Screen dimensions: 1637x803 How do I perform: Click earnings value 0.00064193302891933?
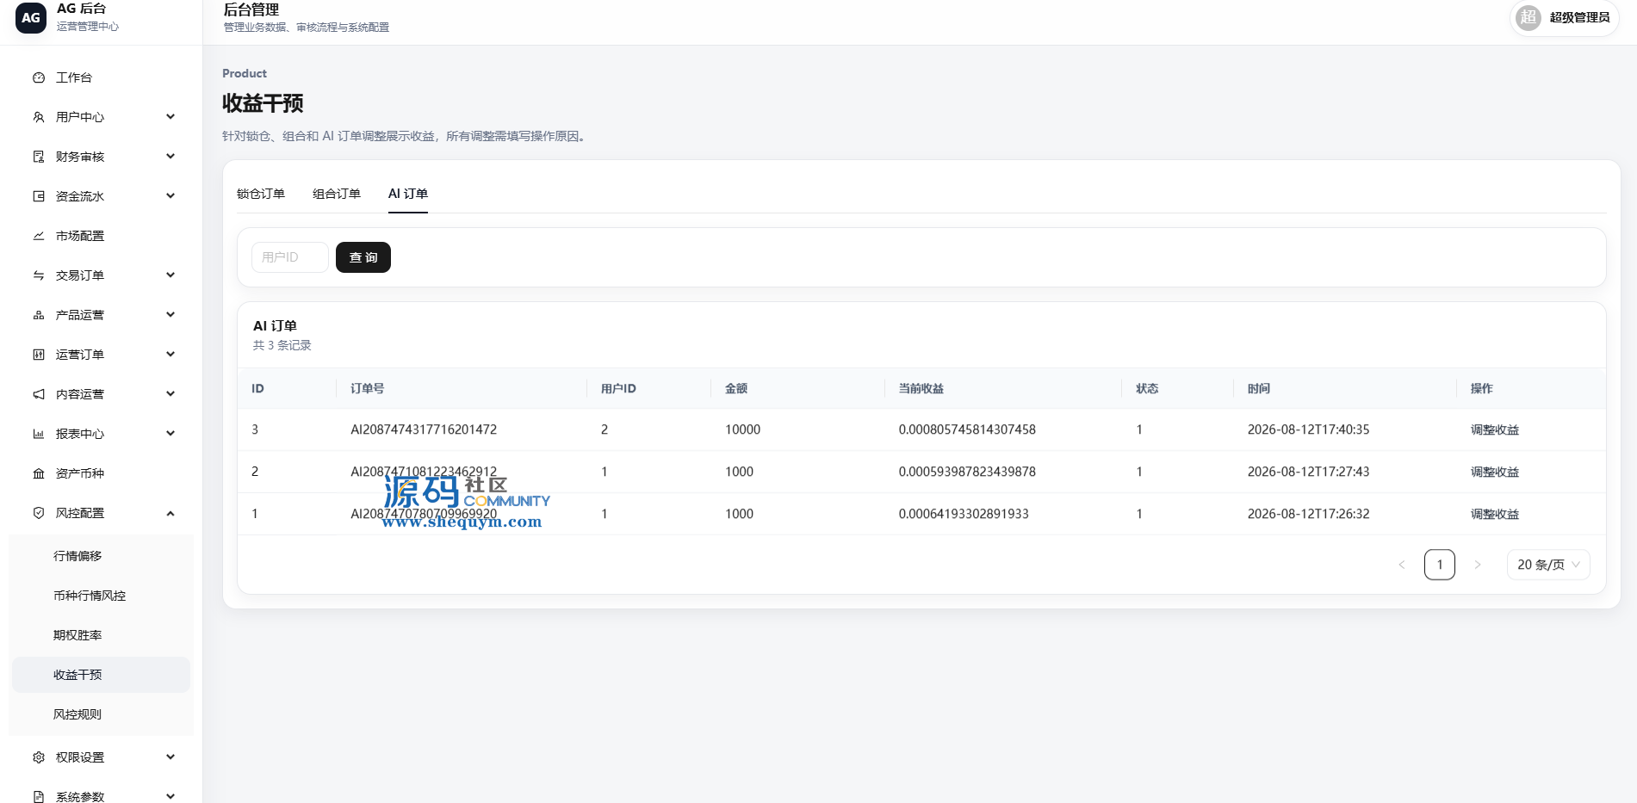[x=964, y=514]
